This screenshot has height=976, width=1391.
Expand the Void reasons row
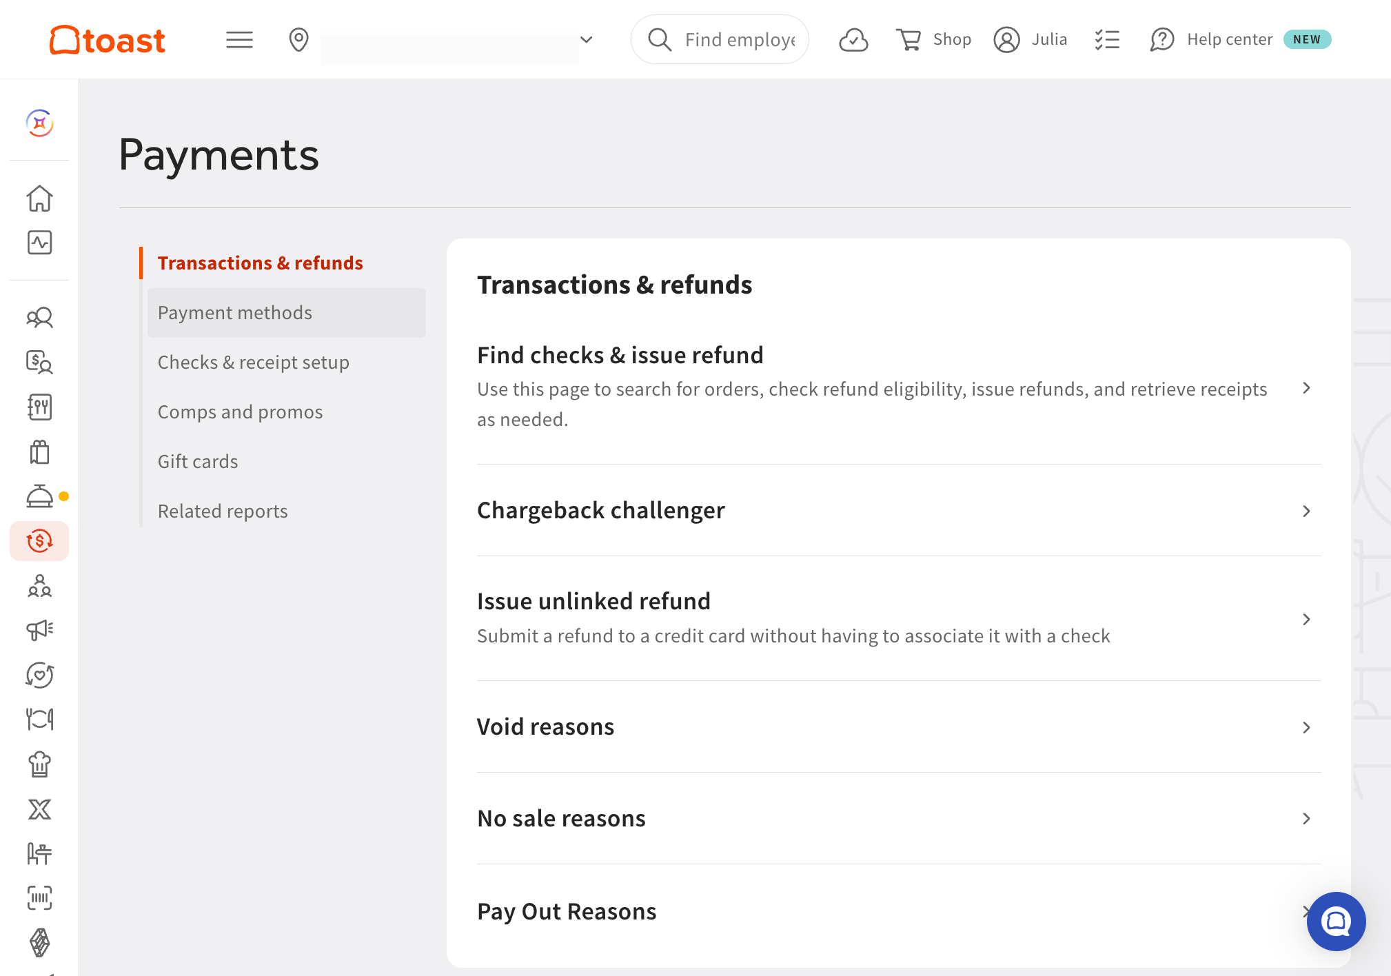click(x=899, y=727)
